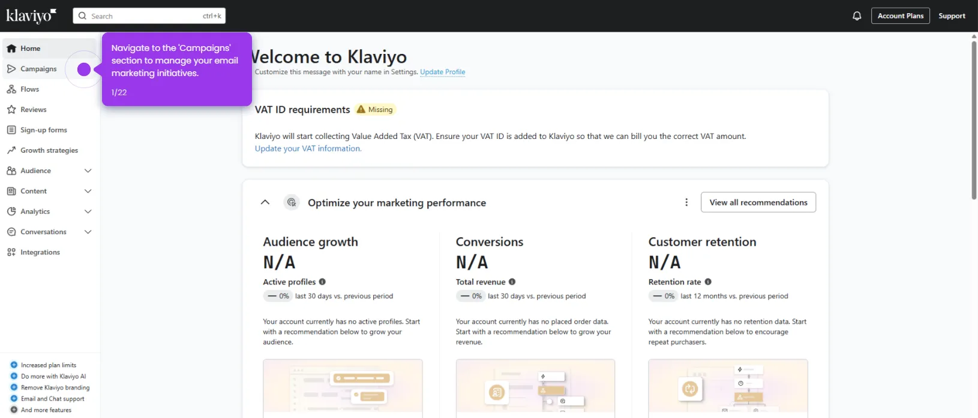This screenshot has width=978, height=418.
Task: Click the Flows icon in sidebar
Action: point(11,89)
